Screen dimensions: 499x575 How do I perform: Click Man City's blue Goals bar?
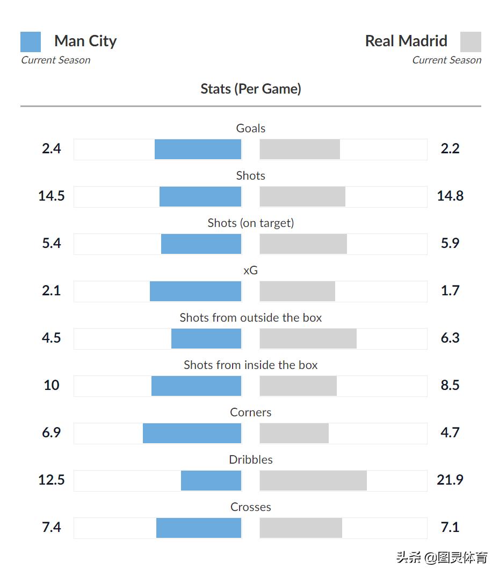coord(198,149)
